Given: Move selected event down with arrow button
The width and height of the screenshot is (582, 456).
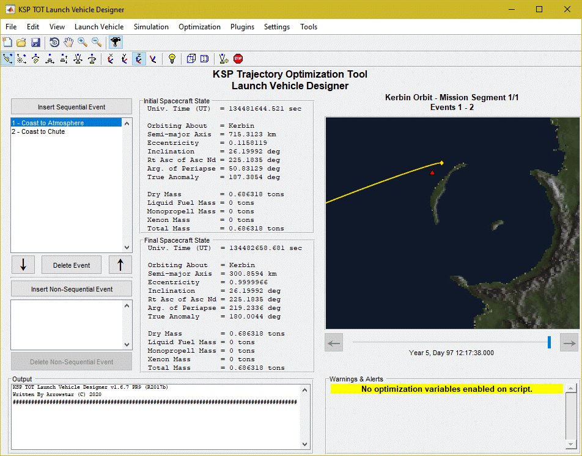Looking at the screenshot, I should (23, 265).
